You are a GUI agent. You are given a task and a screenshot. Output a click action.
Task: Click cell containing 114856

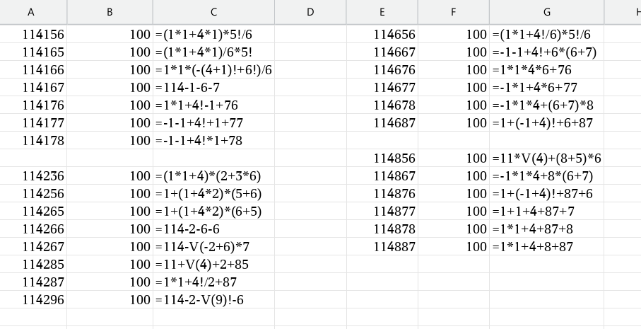coord(382,158)
